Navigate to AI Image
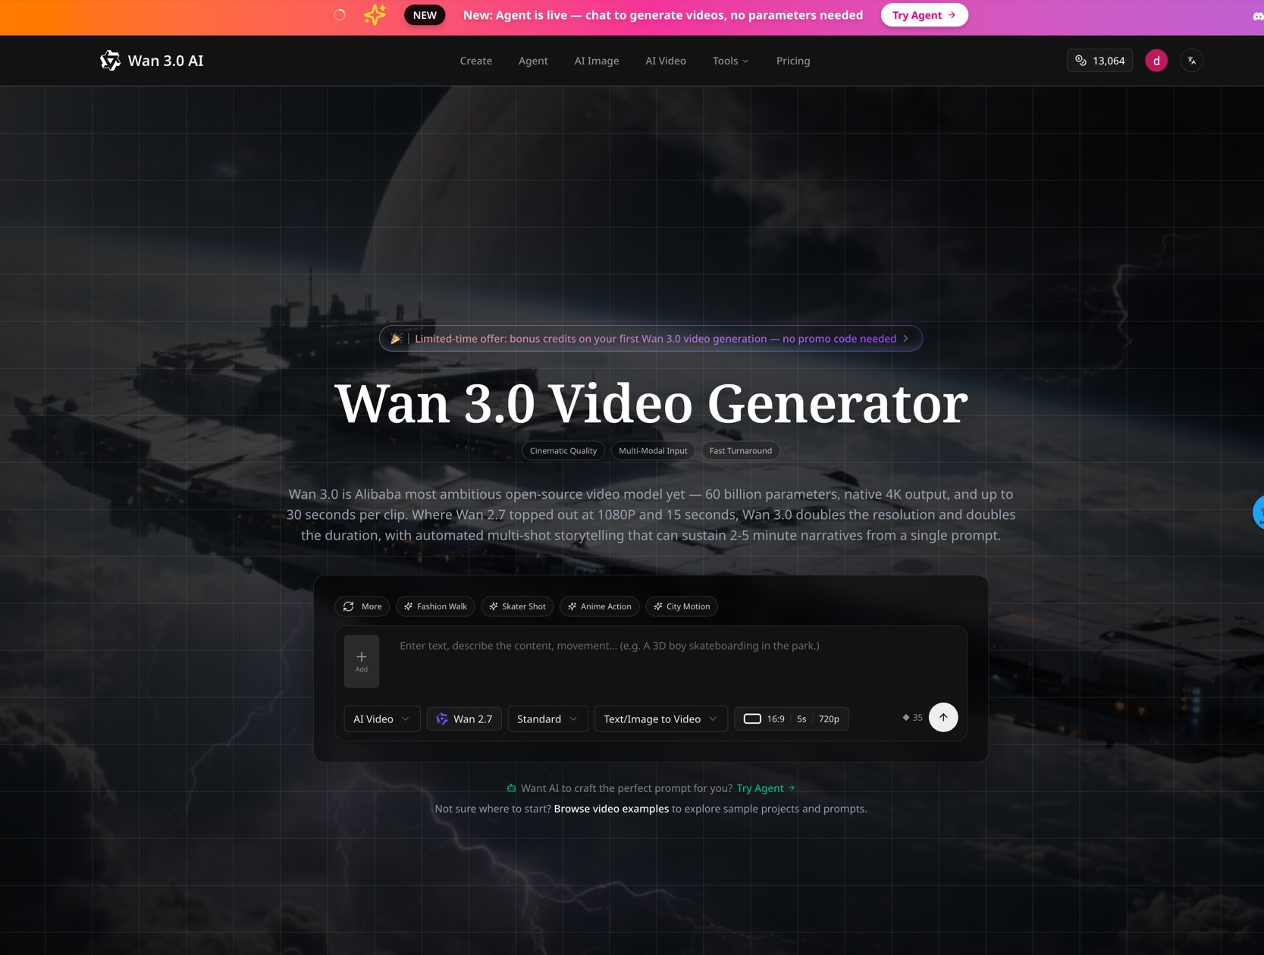Viewport: 1264px width, 955px height. click(x=597, y=61)
